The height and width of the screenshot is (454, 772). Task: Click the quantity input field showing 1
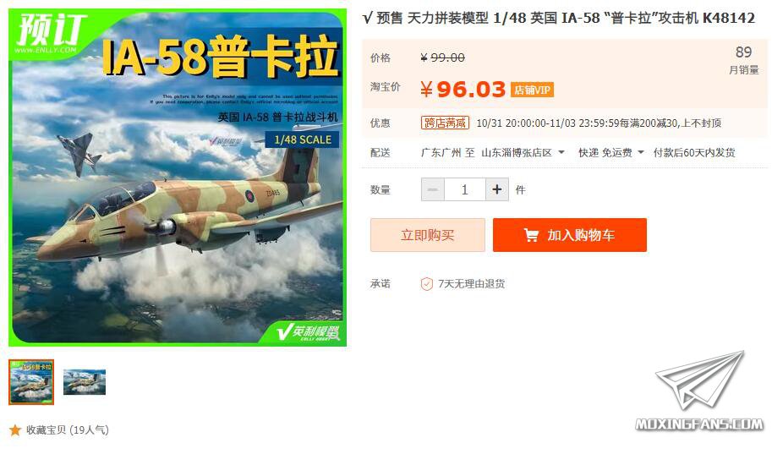[465, 189]
